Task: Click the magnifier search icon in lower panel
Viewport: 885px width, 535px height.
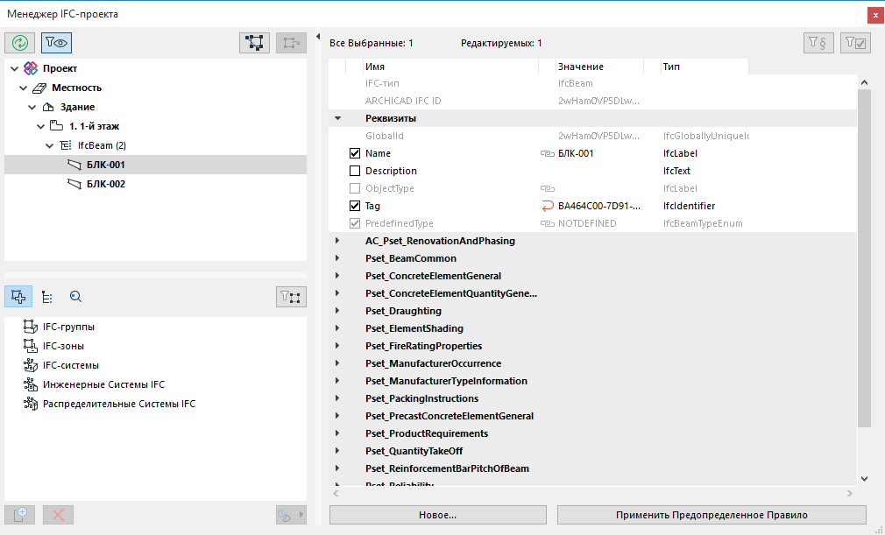Action: coord(76,297)
